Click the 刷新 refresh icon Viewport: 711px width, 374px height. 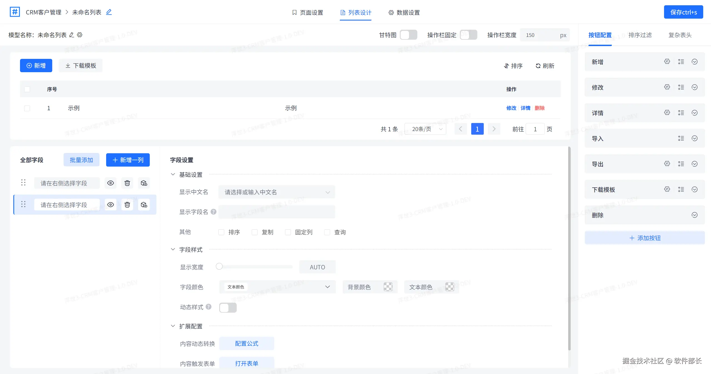[538, 66]
